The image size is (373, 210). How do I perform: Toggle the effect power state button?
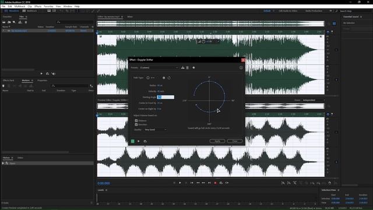[132, 141]
